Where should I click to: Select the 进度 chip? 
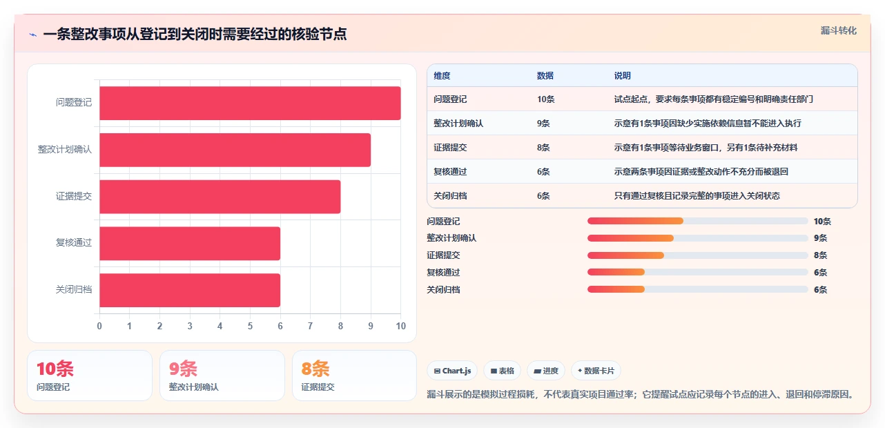[546, 371]
